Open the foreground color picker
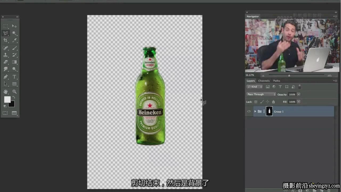The image size is (341, 192). pyautogui.click(x=7, y=99)
